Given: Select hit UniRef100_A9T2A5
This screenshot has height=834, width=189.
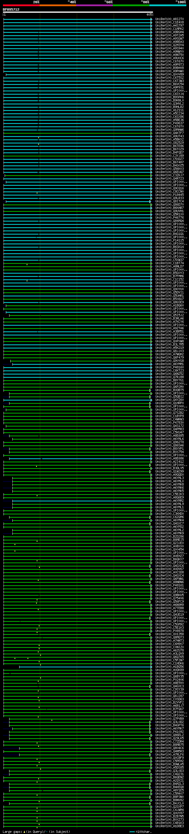Looking at the screenshot, I should pyautogui.click(x=170, y=35).
